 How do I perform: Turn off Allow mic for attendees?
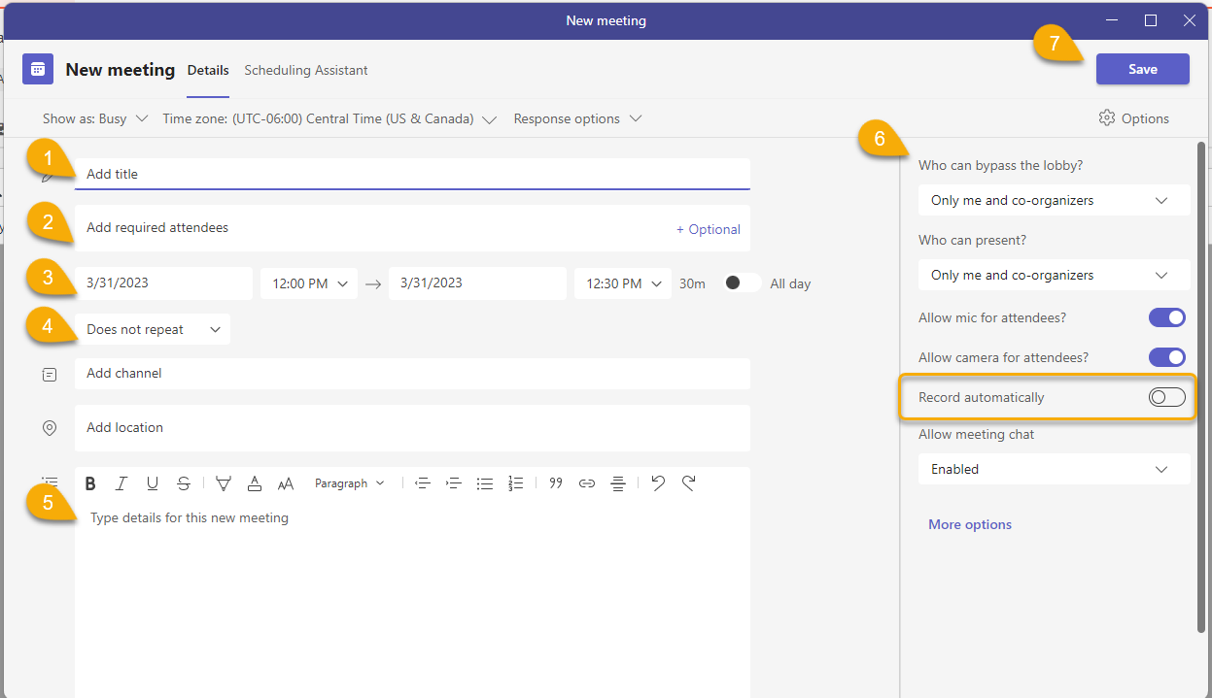click(1167, 317)
